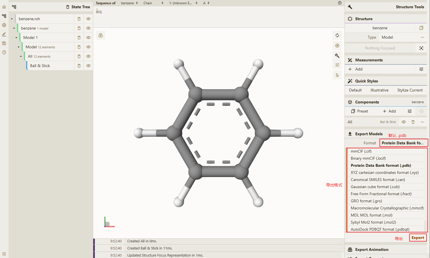Open the settings sliders icon in the left sidebar
The image size is (430, 258).
[4, 254]
